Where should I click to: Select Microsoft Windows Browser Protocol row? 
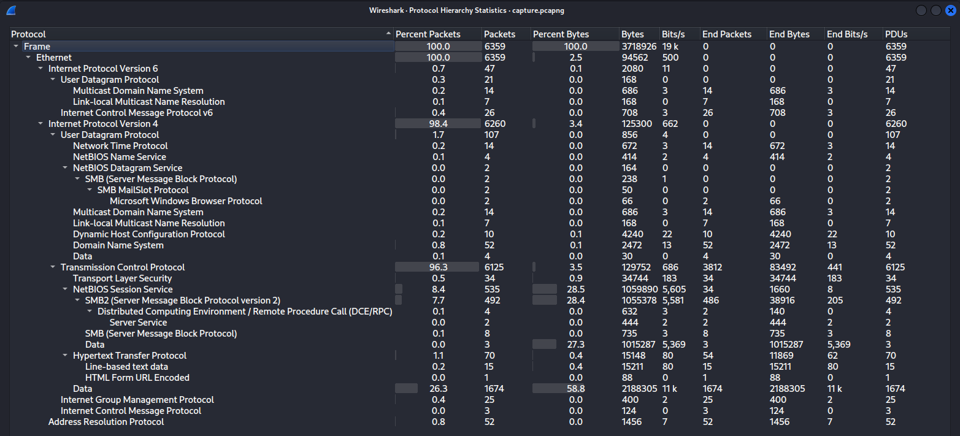480,201
